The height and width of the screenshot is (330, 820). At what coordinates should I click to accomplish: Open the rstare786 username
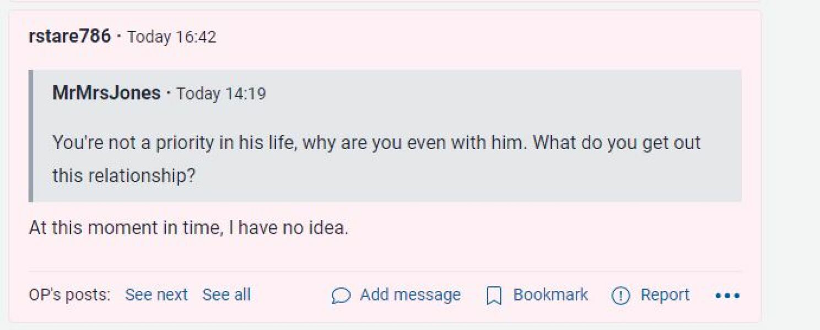click(69, 37)
